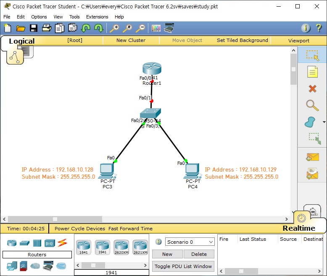Select the Hubs device category icon
Screen dimensions: 327x276
(x=37, y=243)
